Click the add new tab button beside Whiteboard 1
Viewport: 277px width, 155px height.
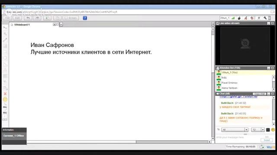61,25
